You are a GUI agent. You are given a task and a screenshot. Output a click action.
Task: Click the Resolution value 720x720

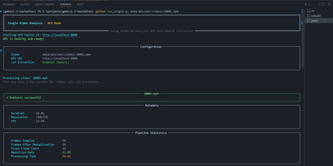43,117
